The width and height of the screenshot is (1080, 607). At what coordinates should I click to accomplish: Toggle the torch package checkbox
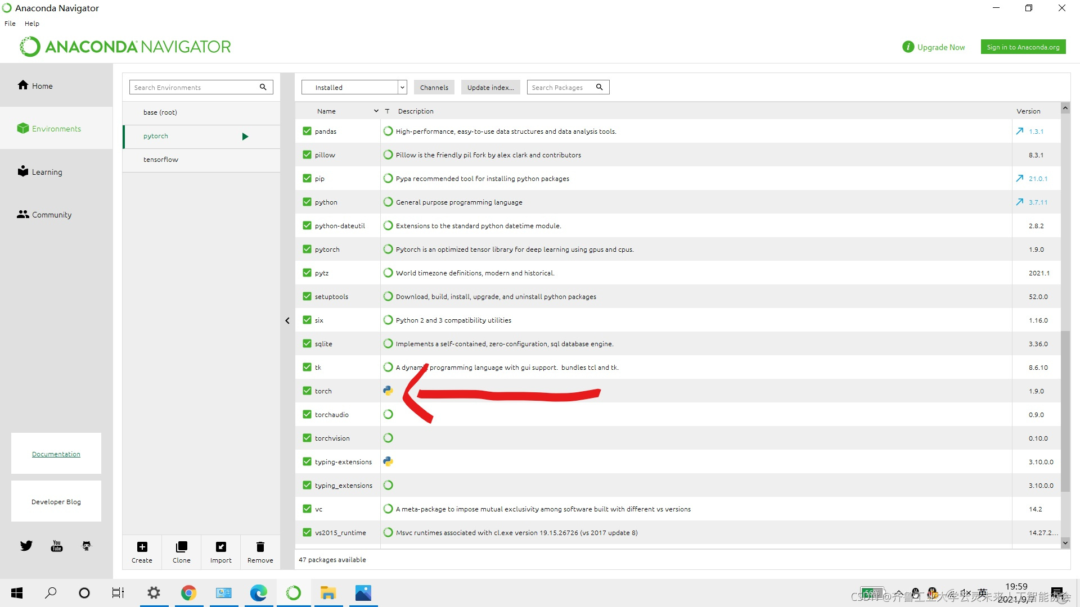(x=307, y=391)
